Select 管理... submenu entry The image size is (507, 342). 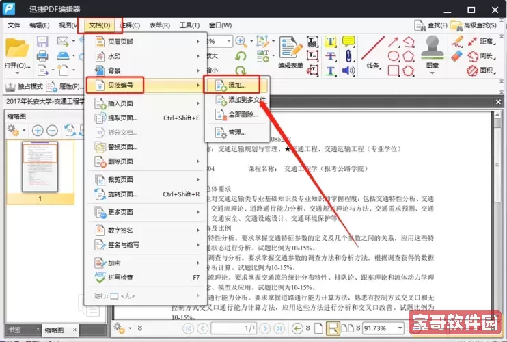pos(237,132)
